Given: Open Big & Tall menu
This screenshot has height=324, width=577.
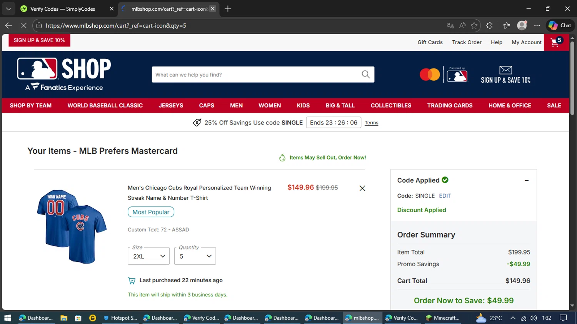Looking at the screenshot, I should [340, 105].
